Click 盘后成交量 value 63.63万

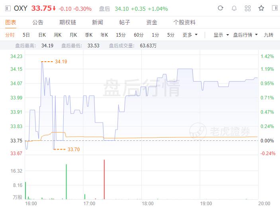click(148, 46)
